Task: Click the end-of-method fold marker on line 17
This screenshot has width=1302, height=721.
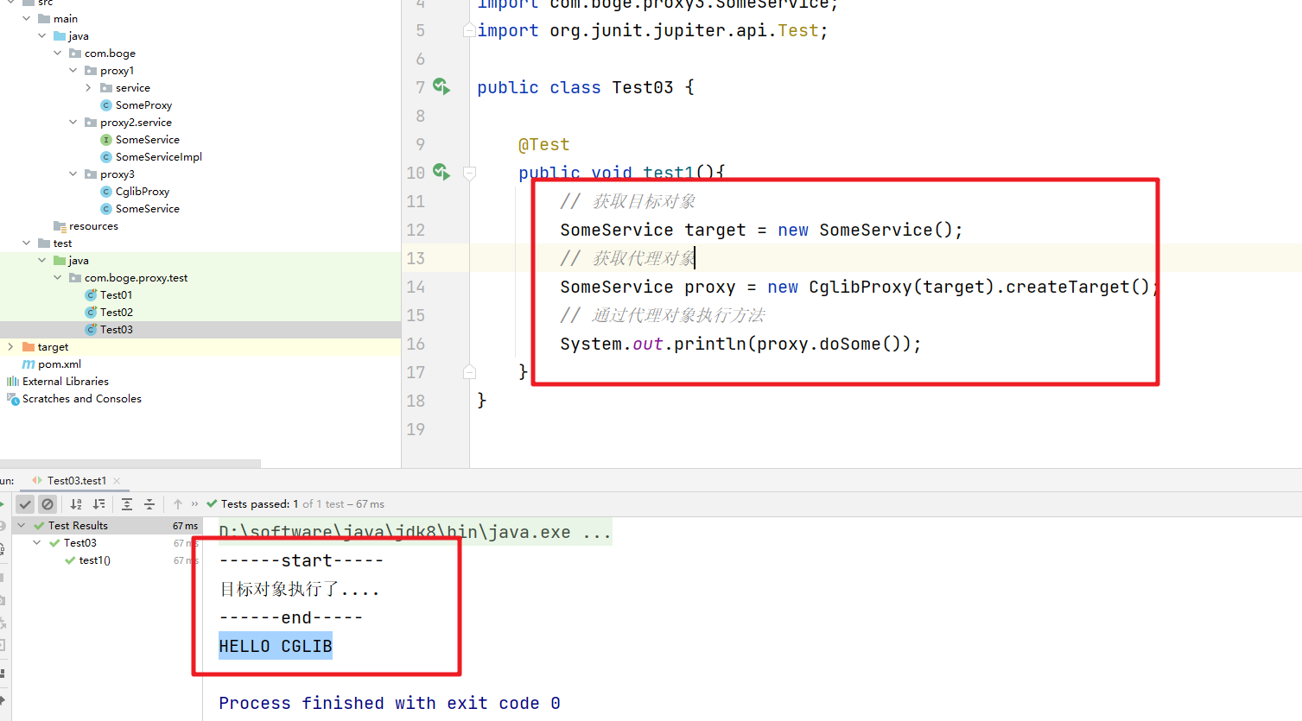Action: [469, 372]
